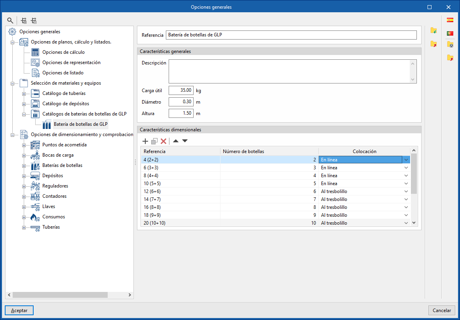Expand the Catálogo de tuberías node
This screenshot has width=460, height=320.
pyautogui.click(x=24, y=94)
